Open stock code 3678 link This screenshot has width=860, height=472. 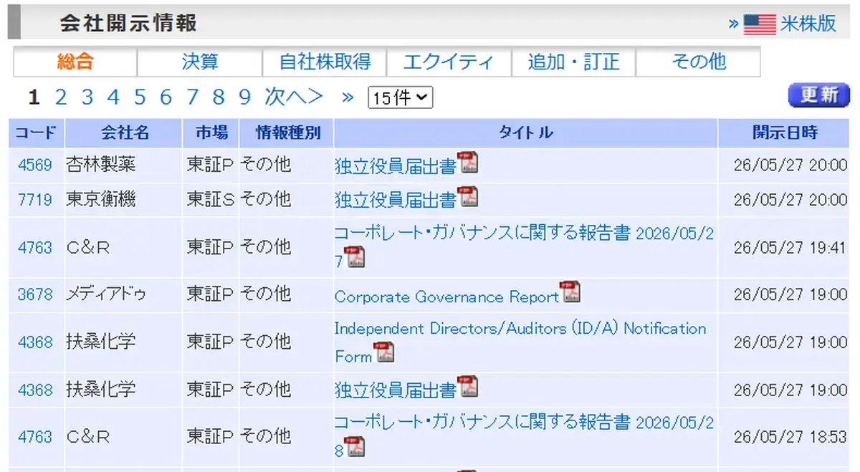point(35,294)
